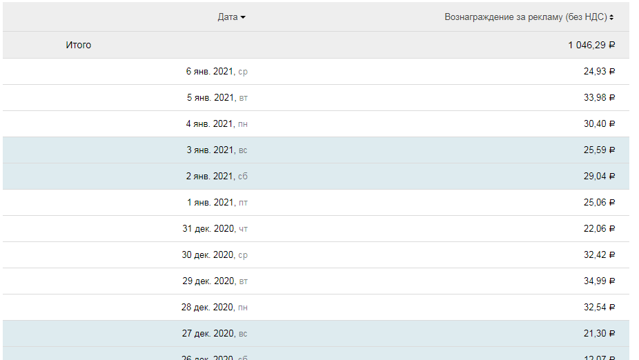Viewport: 639px width, 360px height.
Task: Select the highlighted 3 янв. 2021 date
Action: pos(217,150)
